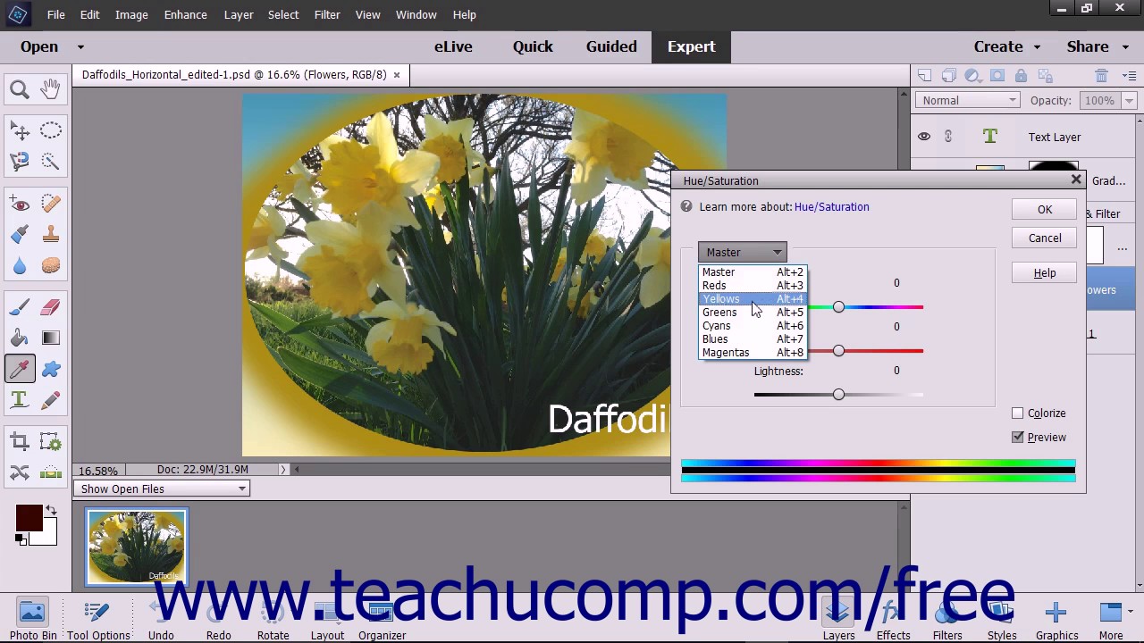The image size is (1144, 643).
Task: Select the Daffodils thumbnail in Photo Bin
Action: 137,547
